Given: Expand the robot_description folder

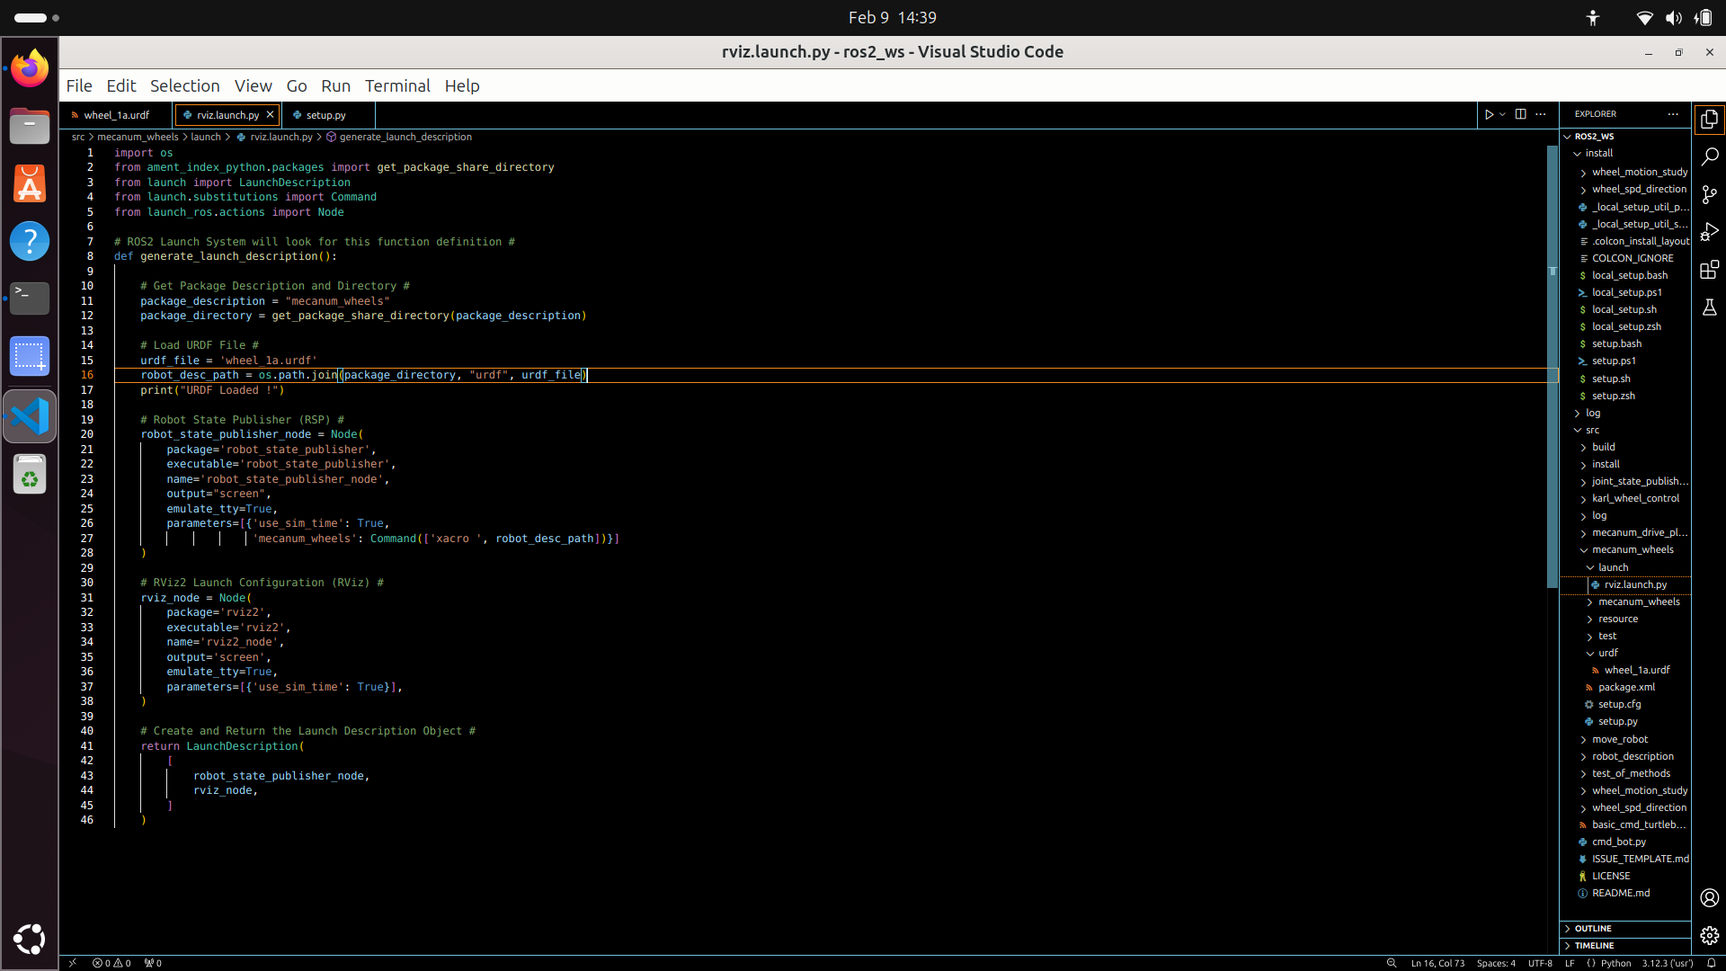Looking at the screenshot, I should pyautogui.click(x=1625, y=756).
